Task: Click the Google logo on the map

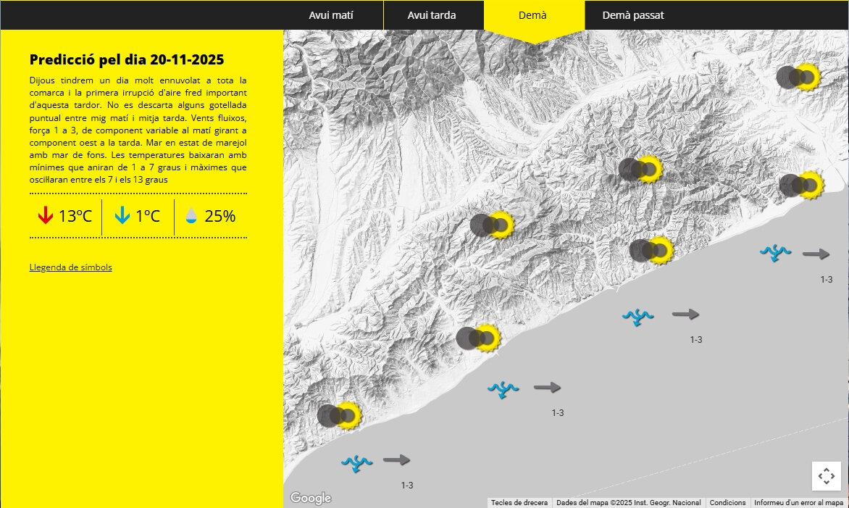Action: tap(311, 498)
